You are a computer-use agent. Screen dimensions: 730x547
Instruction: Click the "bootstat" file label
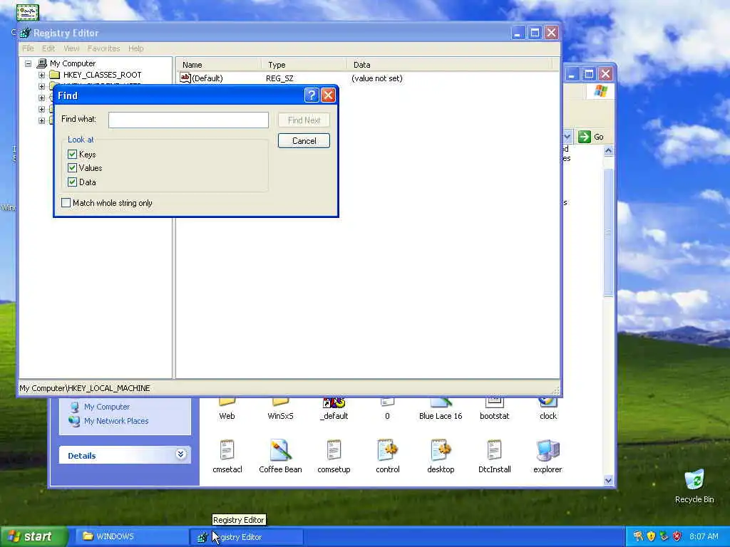(x=495, y=416)
